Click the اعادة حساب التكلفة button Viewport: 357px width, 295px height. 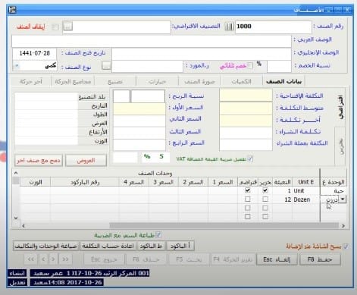point(108,246)
